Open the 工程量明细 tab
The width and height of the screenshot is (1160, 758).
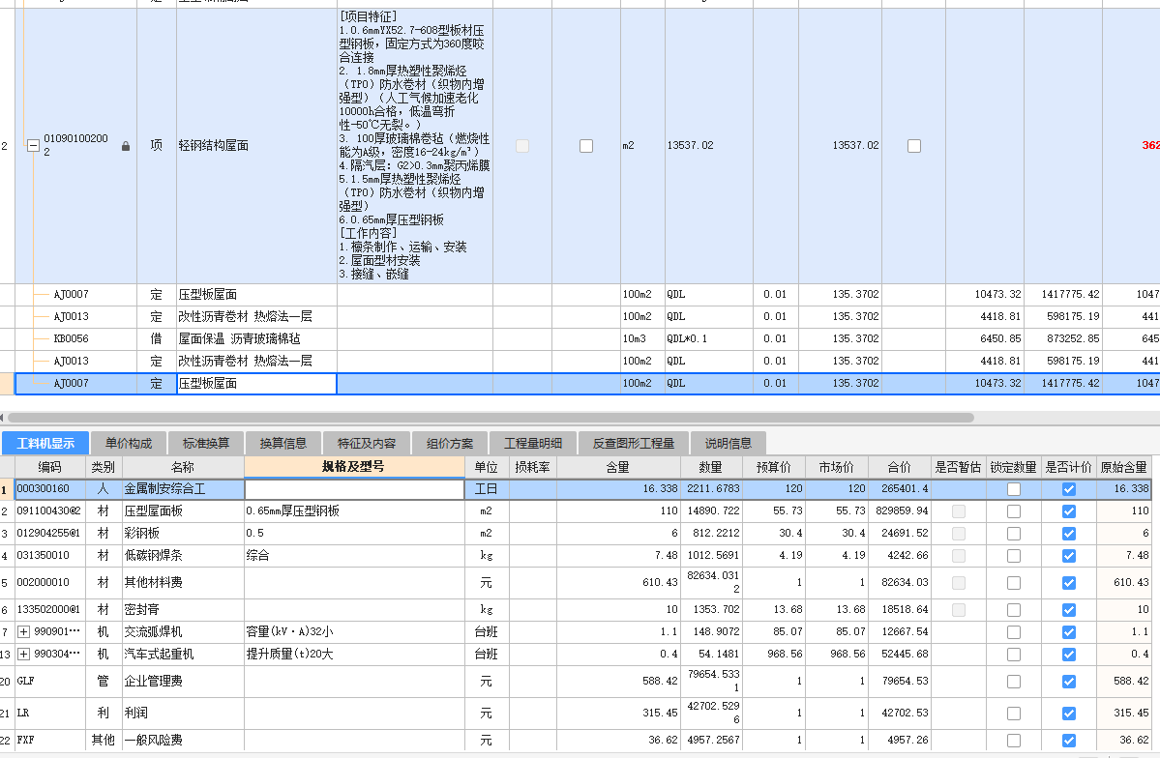coord(533,444)
